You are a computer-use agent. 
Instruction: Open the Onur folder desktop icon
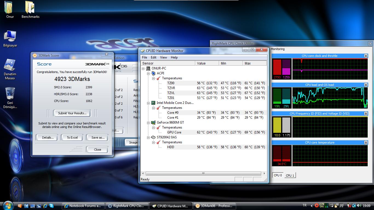pos(10,10)
